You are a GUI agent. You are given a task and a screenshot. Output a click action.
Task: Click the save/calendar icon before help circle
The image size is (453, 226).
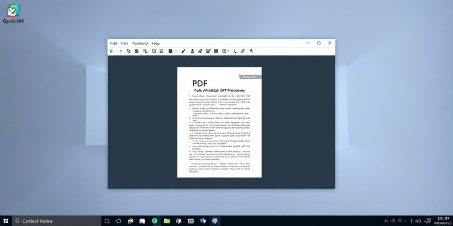click(216, 51)
